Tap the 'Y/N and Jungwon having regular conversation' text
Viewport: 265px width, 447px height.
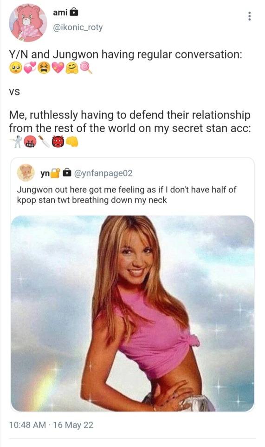click(126, 54)
